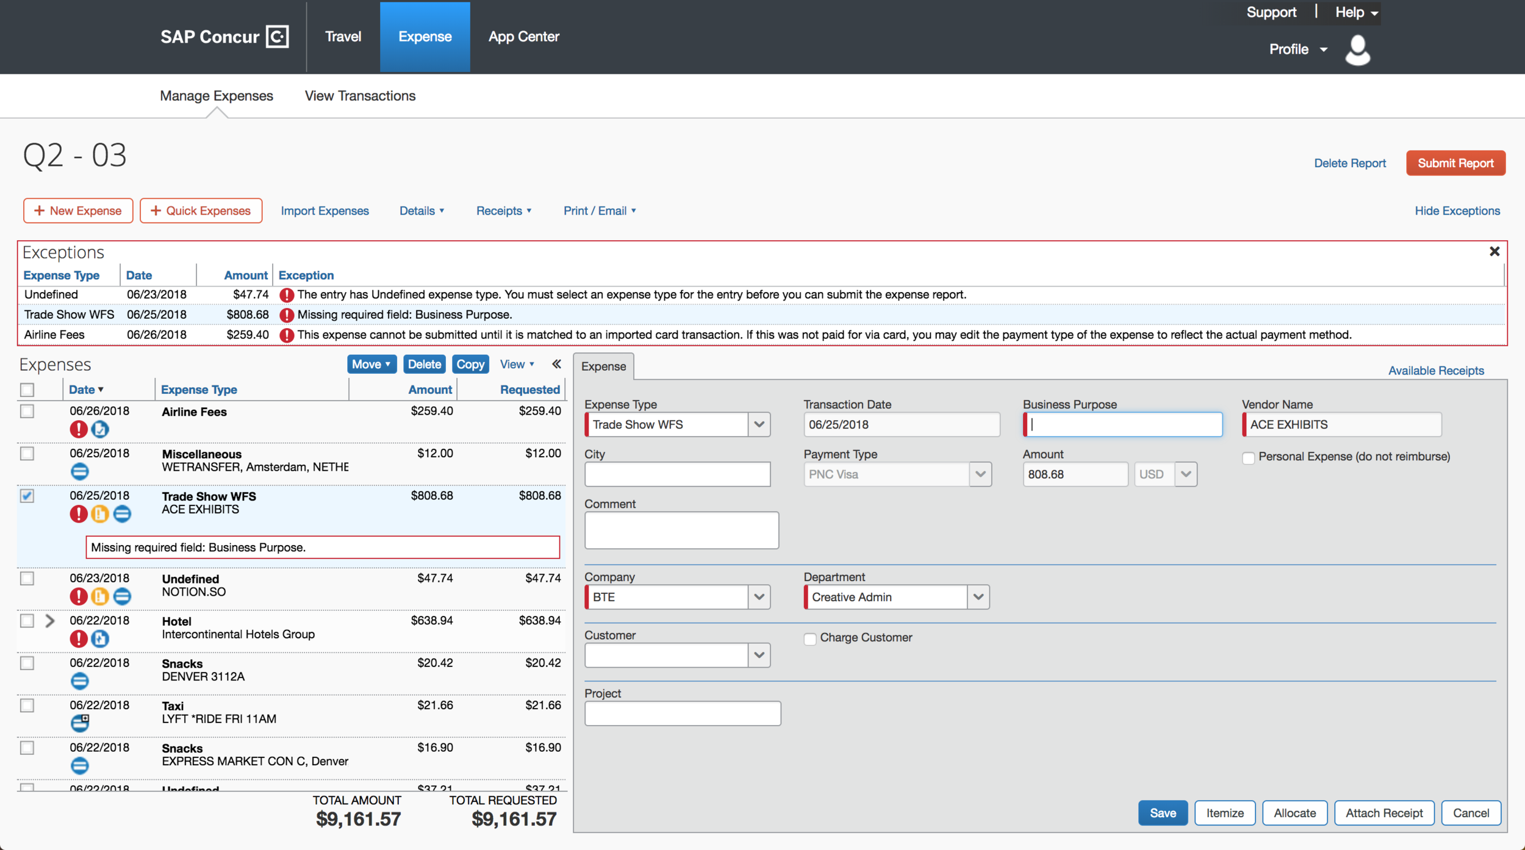Click red alert icon on Trade Show WFS row

78,514
